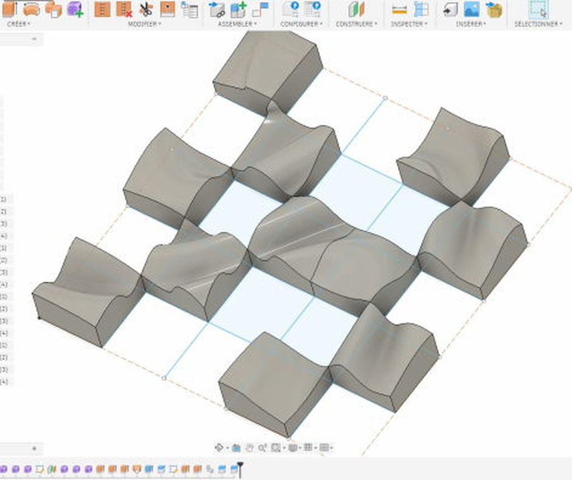Open the INSPECTER menu

click(409, 24)
